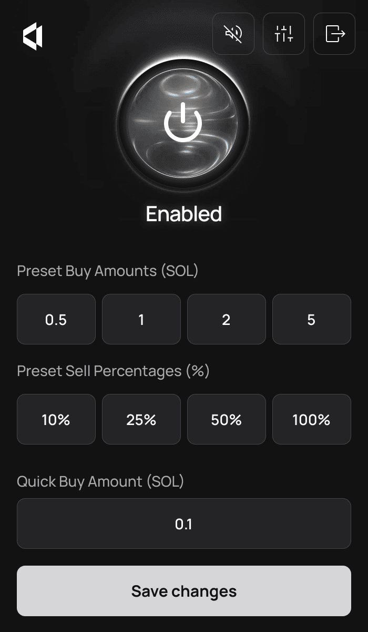This screenshot has height=632, width=368.
Task: Edit the 0.5 SOL preset buy amount
Action: [56, 320]
